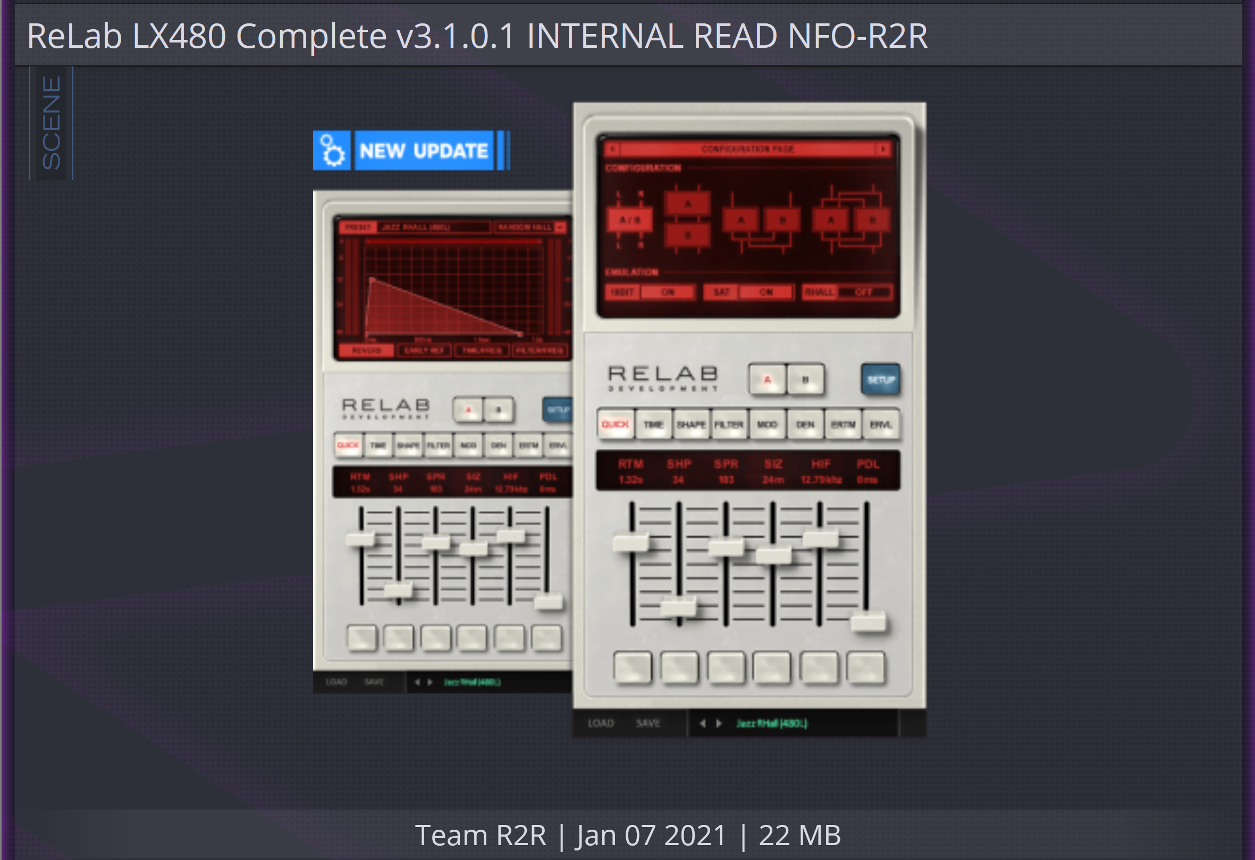
Task: Open the MOD tab on front plugin
Action: 767,424
